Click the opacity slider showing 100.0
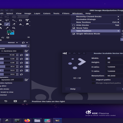Screen dimensions: 123x123 [x=13, y=46]
